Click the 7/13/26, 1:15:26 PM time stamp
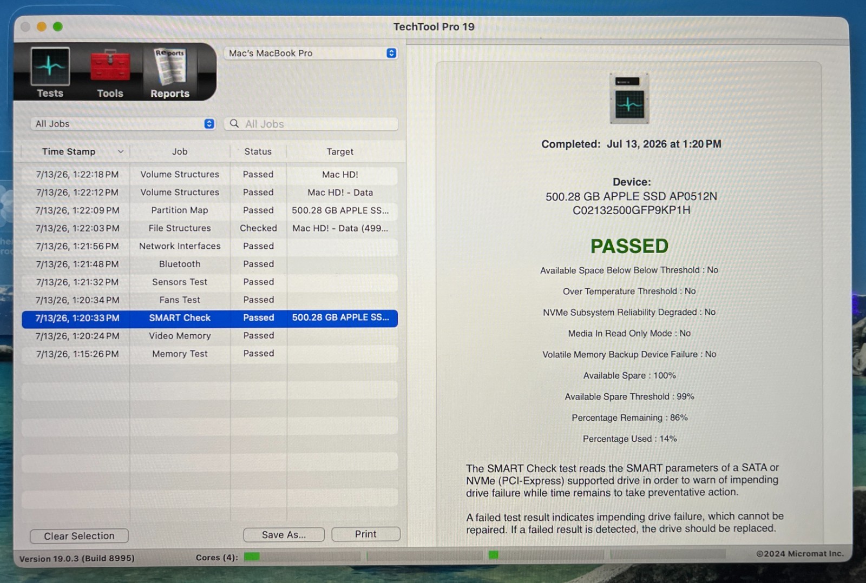866x583 pixels. (77, 354)
